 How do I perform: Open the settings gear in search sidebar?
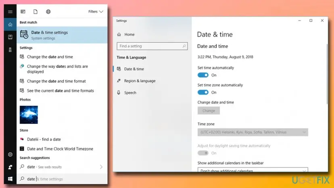tap(10, 155)
